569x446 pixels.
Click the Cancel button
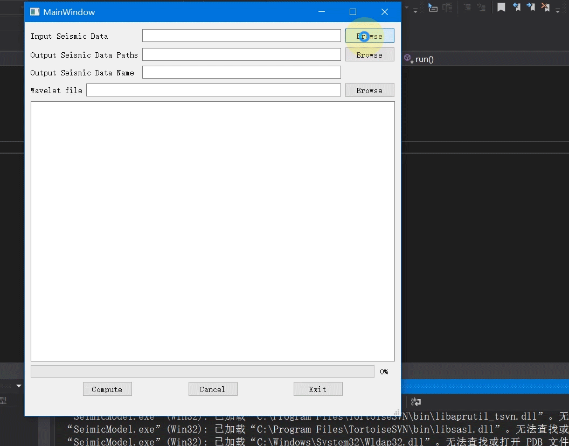click(213, 389)
